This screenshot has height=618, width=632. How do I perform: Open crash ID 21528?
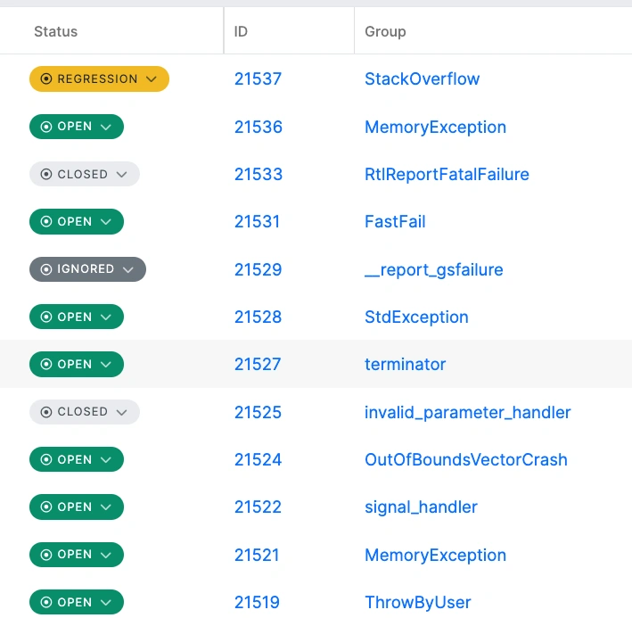coord(258,317)
